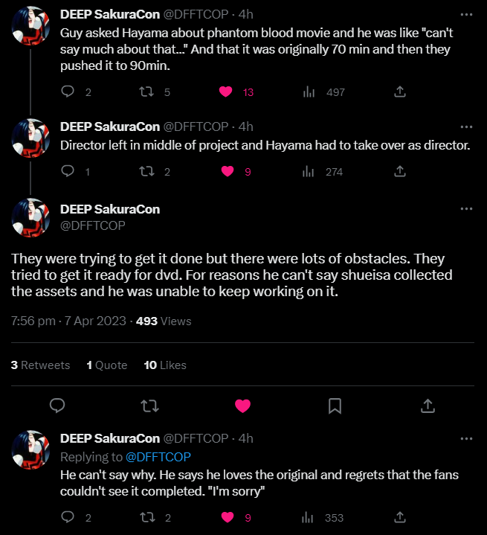
Task: Open the main tweet author's avatar
Action: click(31, 217)
